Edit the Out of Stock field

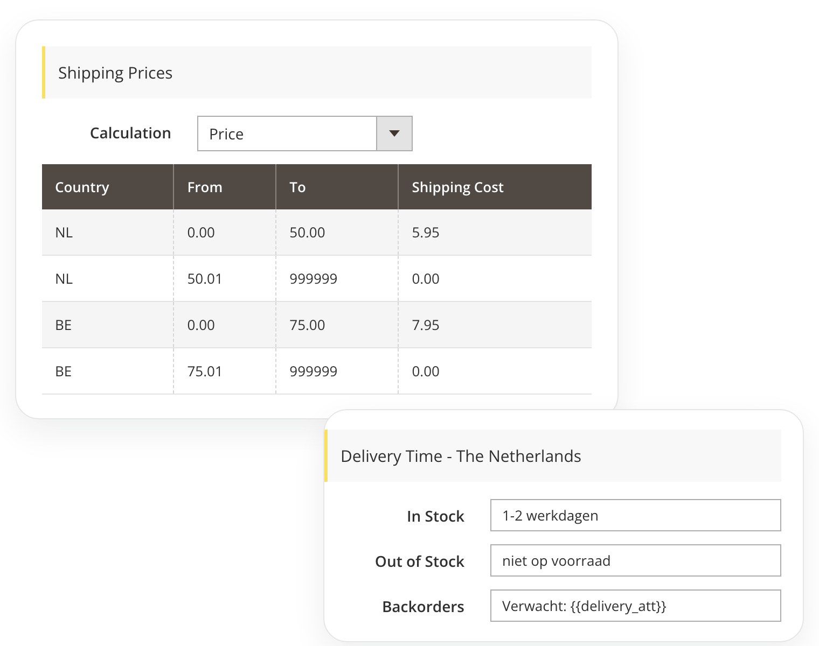(635, 560)
